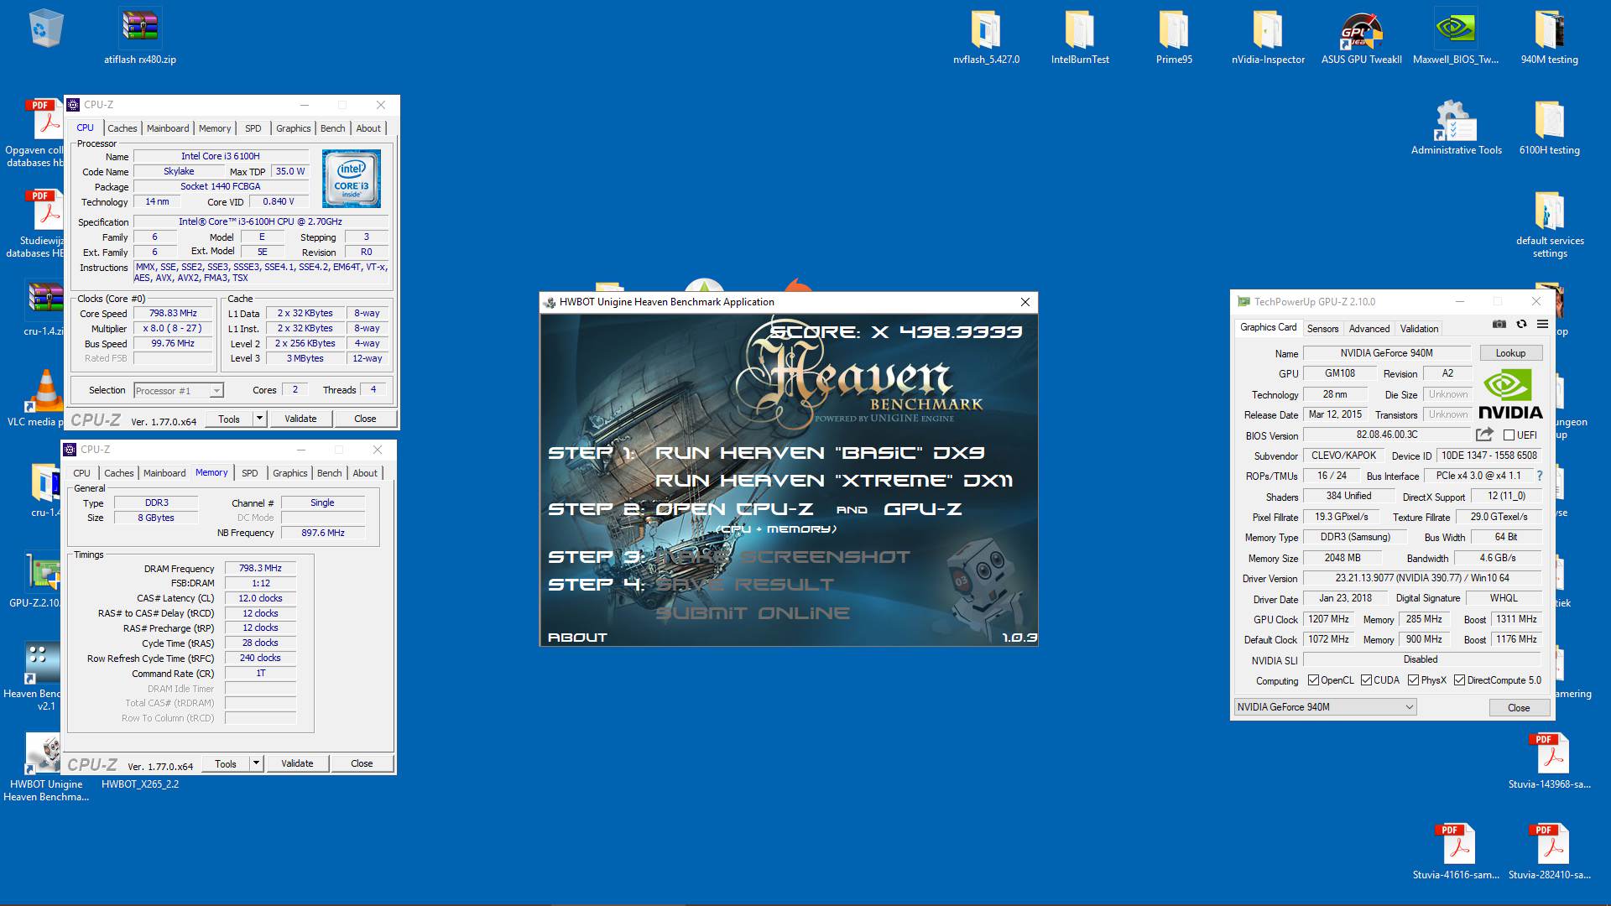Image resolution: width=1611 pixels, height=906 pixels.
Task: Click SUBMIT ONLINE in Heaven app
Action: click(753, 613)
